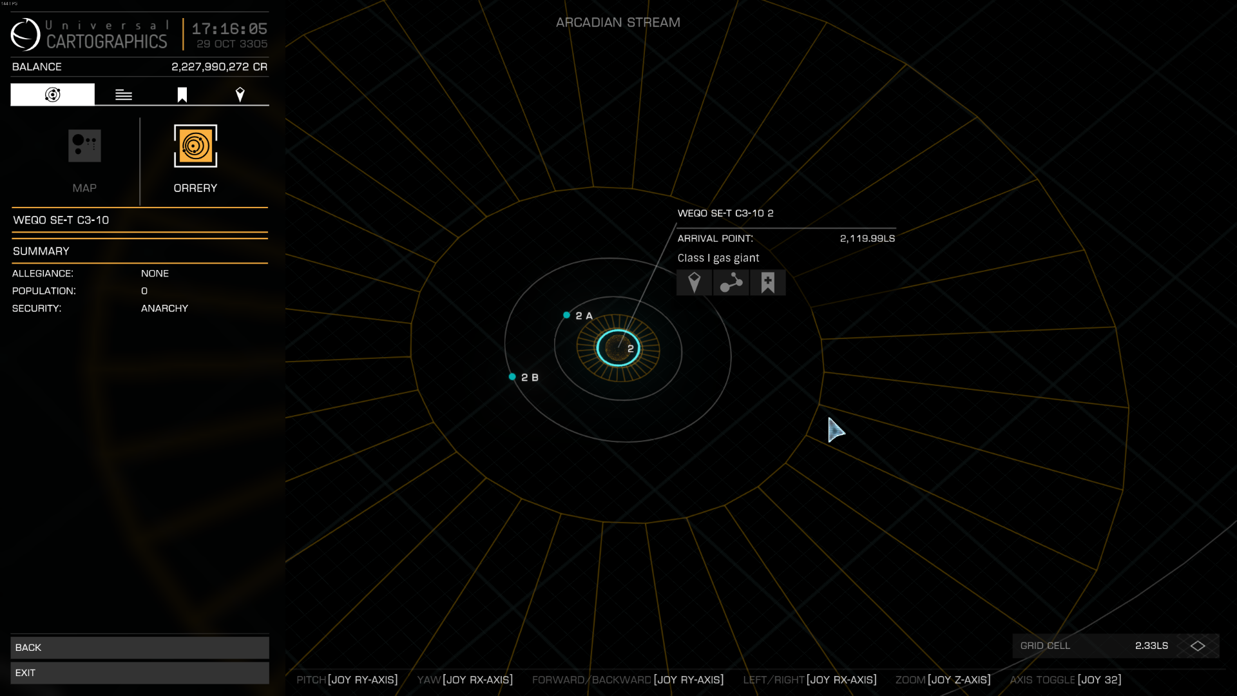Click the ARRIVAL POINT 2,119.99LS value
The height and width of the screenshot is (696, 1237).
[x=867, y=238]
